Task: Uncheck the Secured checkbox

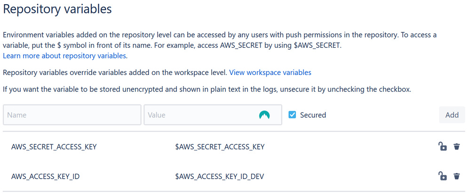Action: [x=292, y=115]
